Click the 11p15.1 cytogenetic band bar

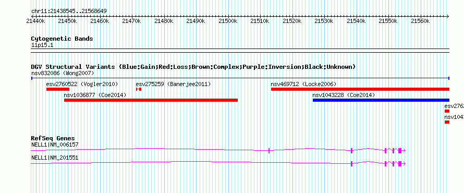(x=240, y=51)
